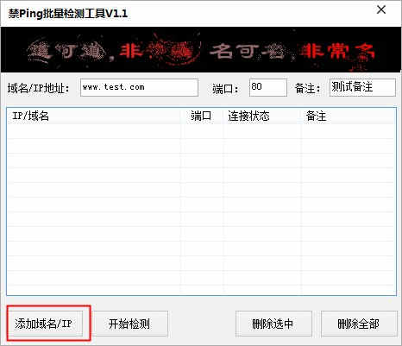This screenshot has height=346, width=402.
Task: Start detection with the 开始检测 button
Action: pyautogui.click(x=129, y=324)
